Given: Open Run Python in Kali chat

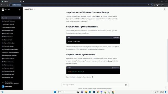Looking at the screenshot, I should [x=7, y=40].
